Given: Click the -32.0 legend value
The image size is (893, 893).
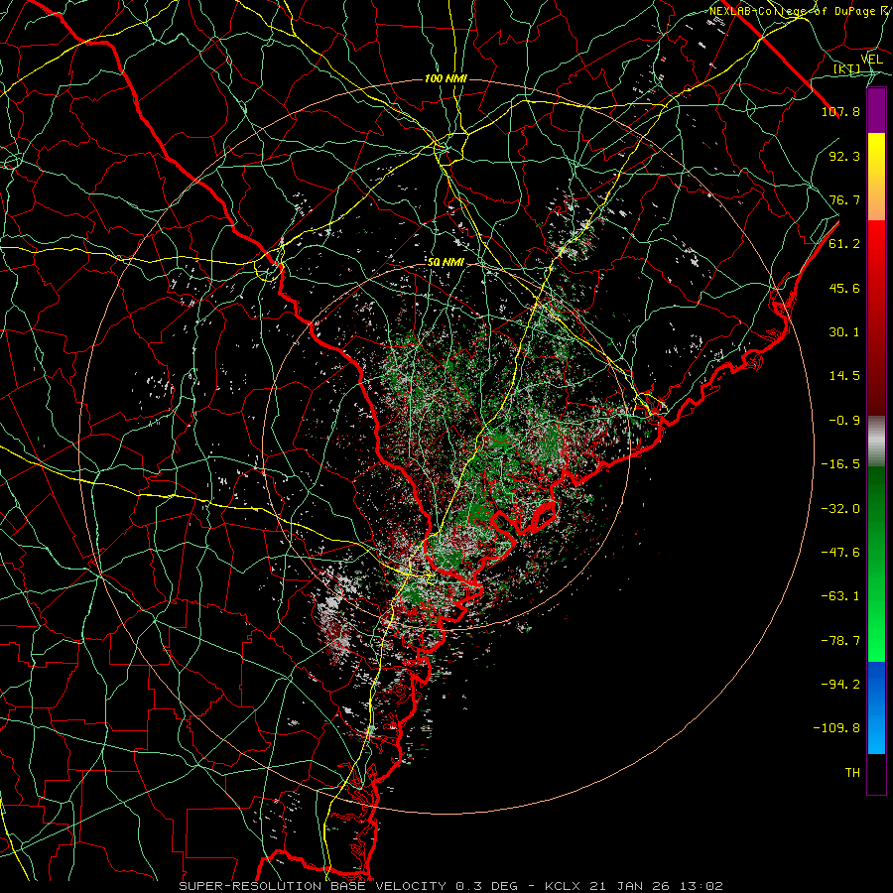Looking at the screenshot, I should (x=840, y=509).
